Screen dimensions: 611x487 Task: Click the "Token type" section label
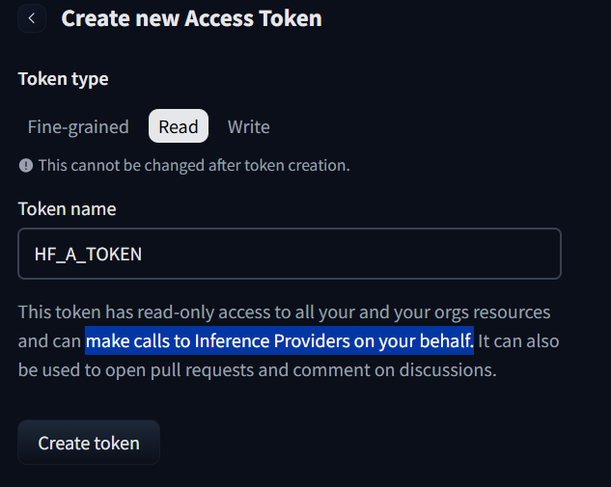click(x=63, y=79)
